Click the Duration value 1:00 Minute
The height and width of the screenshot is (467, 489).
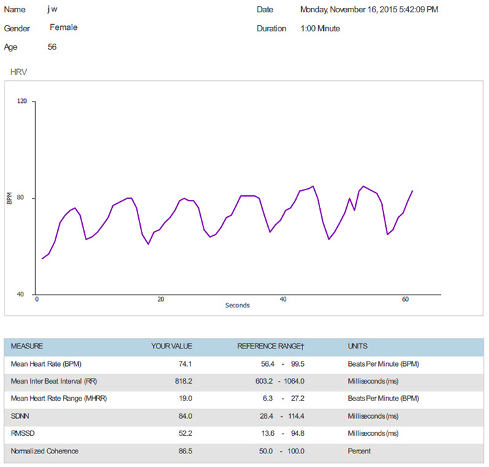click(319, 29)
